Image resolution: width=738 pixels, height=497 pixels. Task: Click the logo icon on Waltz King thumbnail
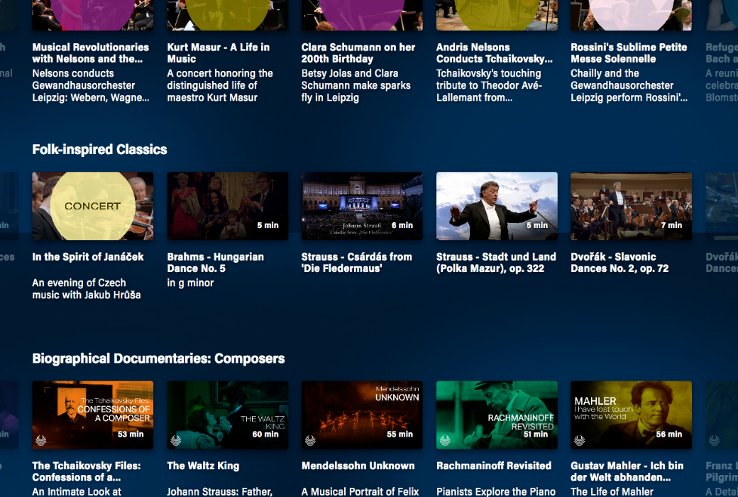[x=176, y=440]
